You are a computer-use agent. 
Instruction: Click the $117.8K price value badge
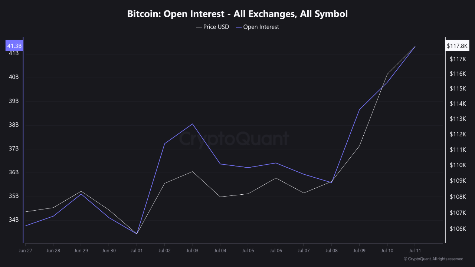point(457,46)
